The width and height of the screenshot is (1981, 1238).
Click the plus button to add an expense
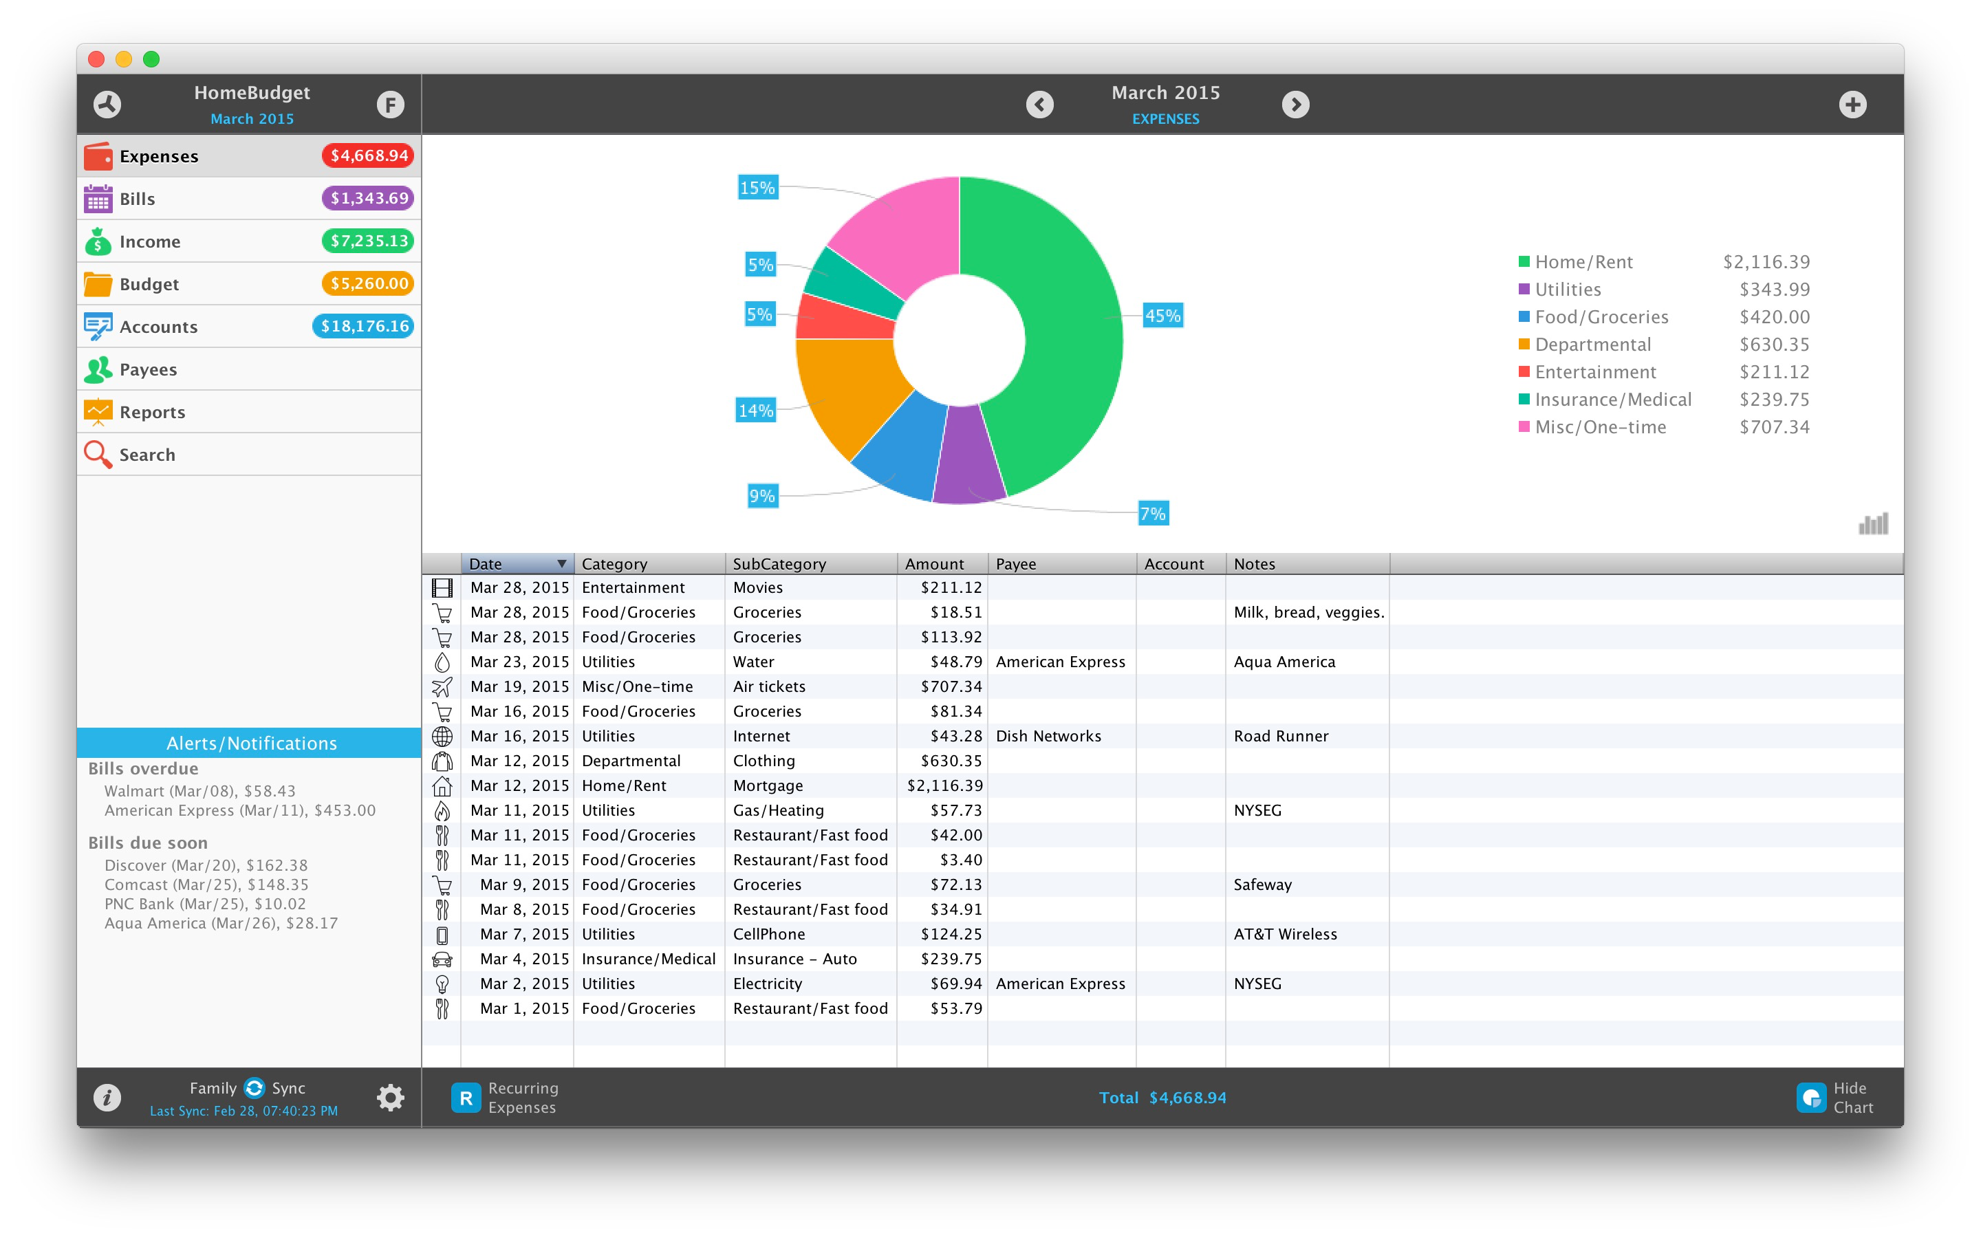pyautogui.click(x=1855, y=104)
